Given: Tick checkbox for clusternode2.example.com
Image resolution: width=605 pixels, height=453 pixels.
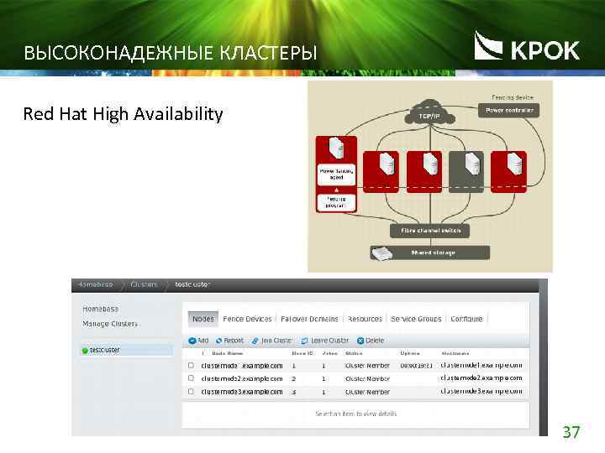Looking at the screenshot, I should [x=191, y=378].
